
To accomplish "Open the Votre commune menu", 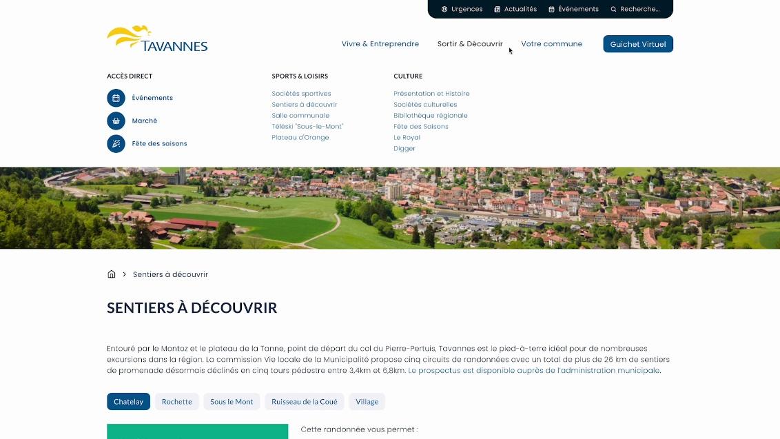I will (x=551, y=44).
